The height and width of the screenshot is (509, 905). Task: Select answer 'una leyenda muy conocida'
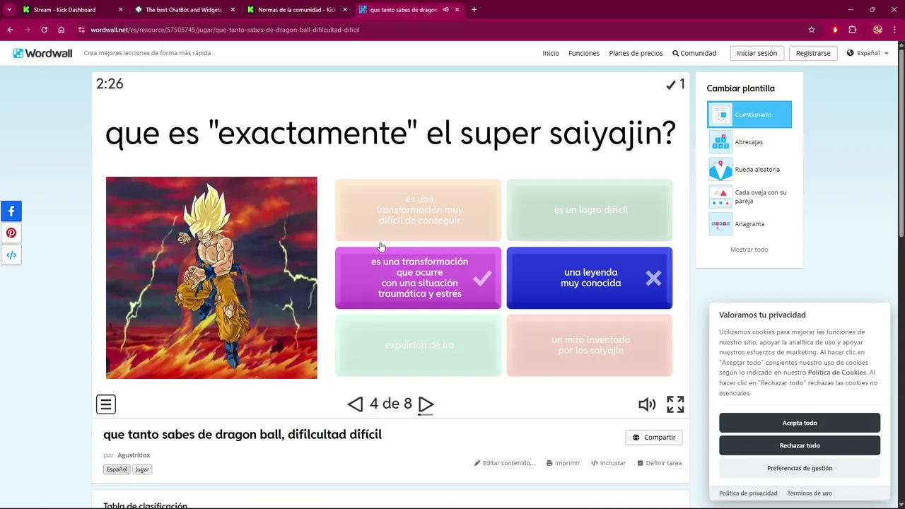[589, 278]
